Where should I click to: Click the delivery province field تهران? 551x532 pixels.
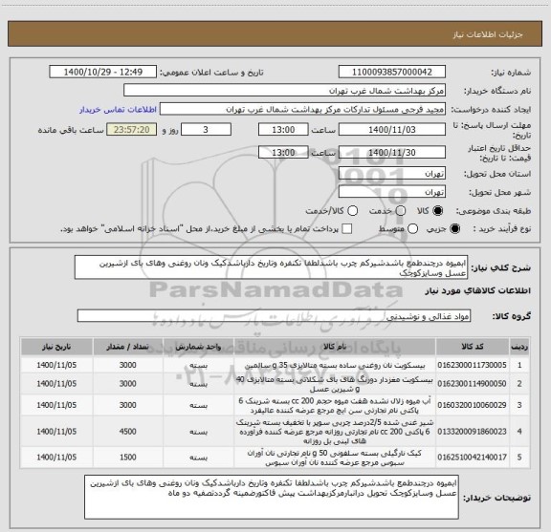click(x=392, y=174)
